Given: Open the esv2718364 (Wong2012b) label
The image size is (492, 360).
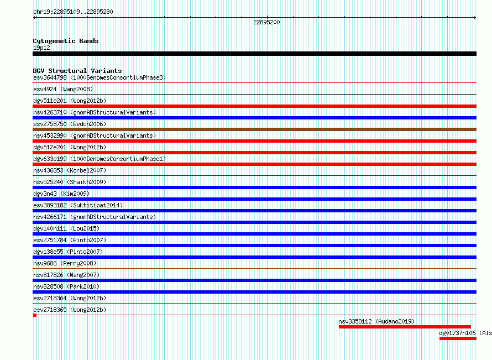Looking at the screenshot, I should (x=70, y=298).
